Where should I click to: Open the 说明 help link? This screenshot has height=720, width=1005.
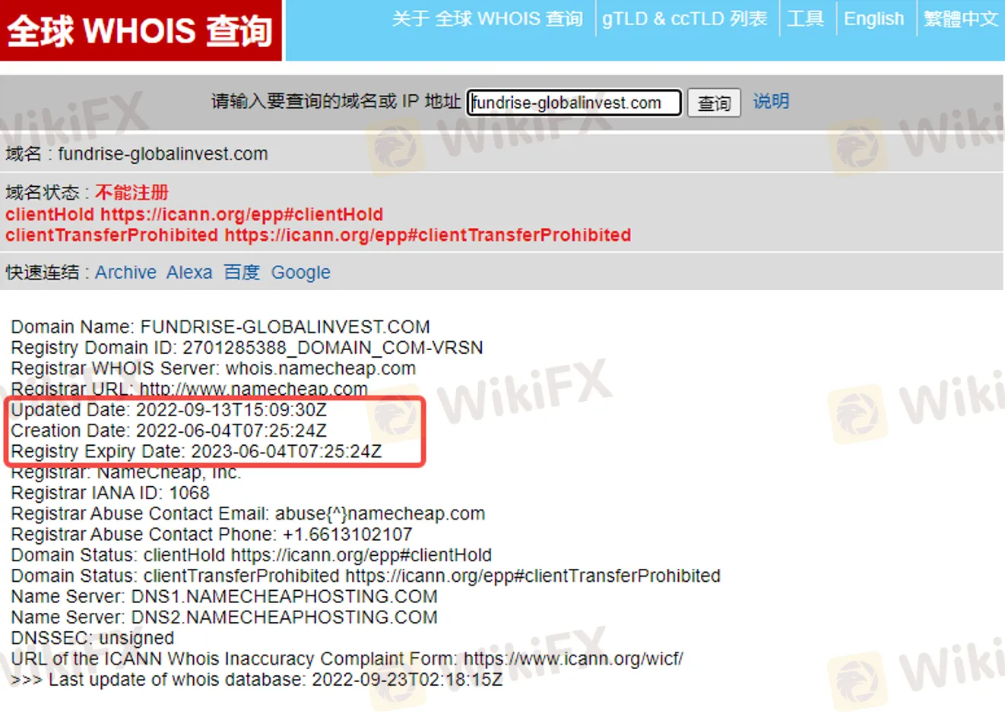pyautogui.click(x=771, y=101)
